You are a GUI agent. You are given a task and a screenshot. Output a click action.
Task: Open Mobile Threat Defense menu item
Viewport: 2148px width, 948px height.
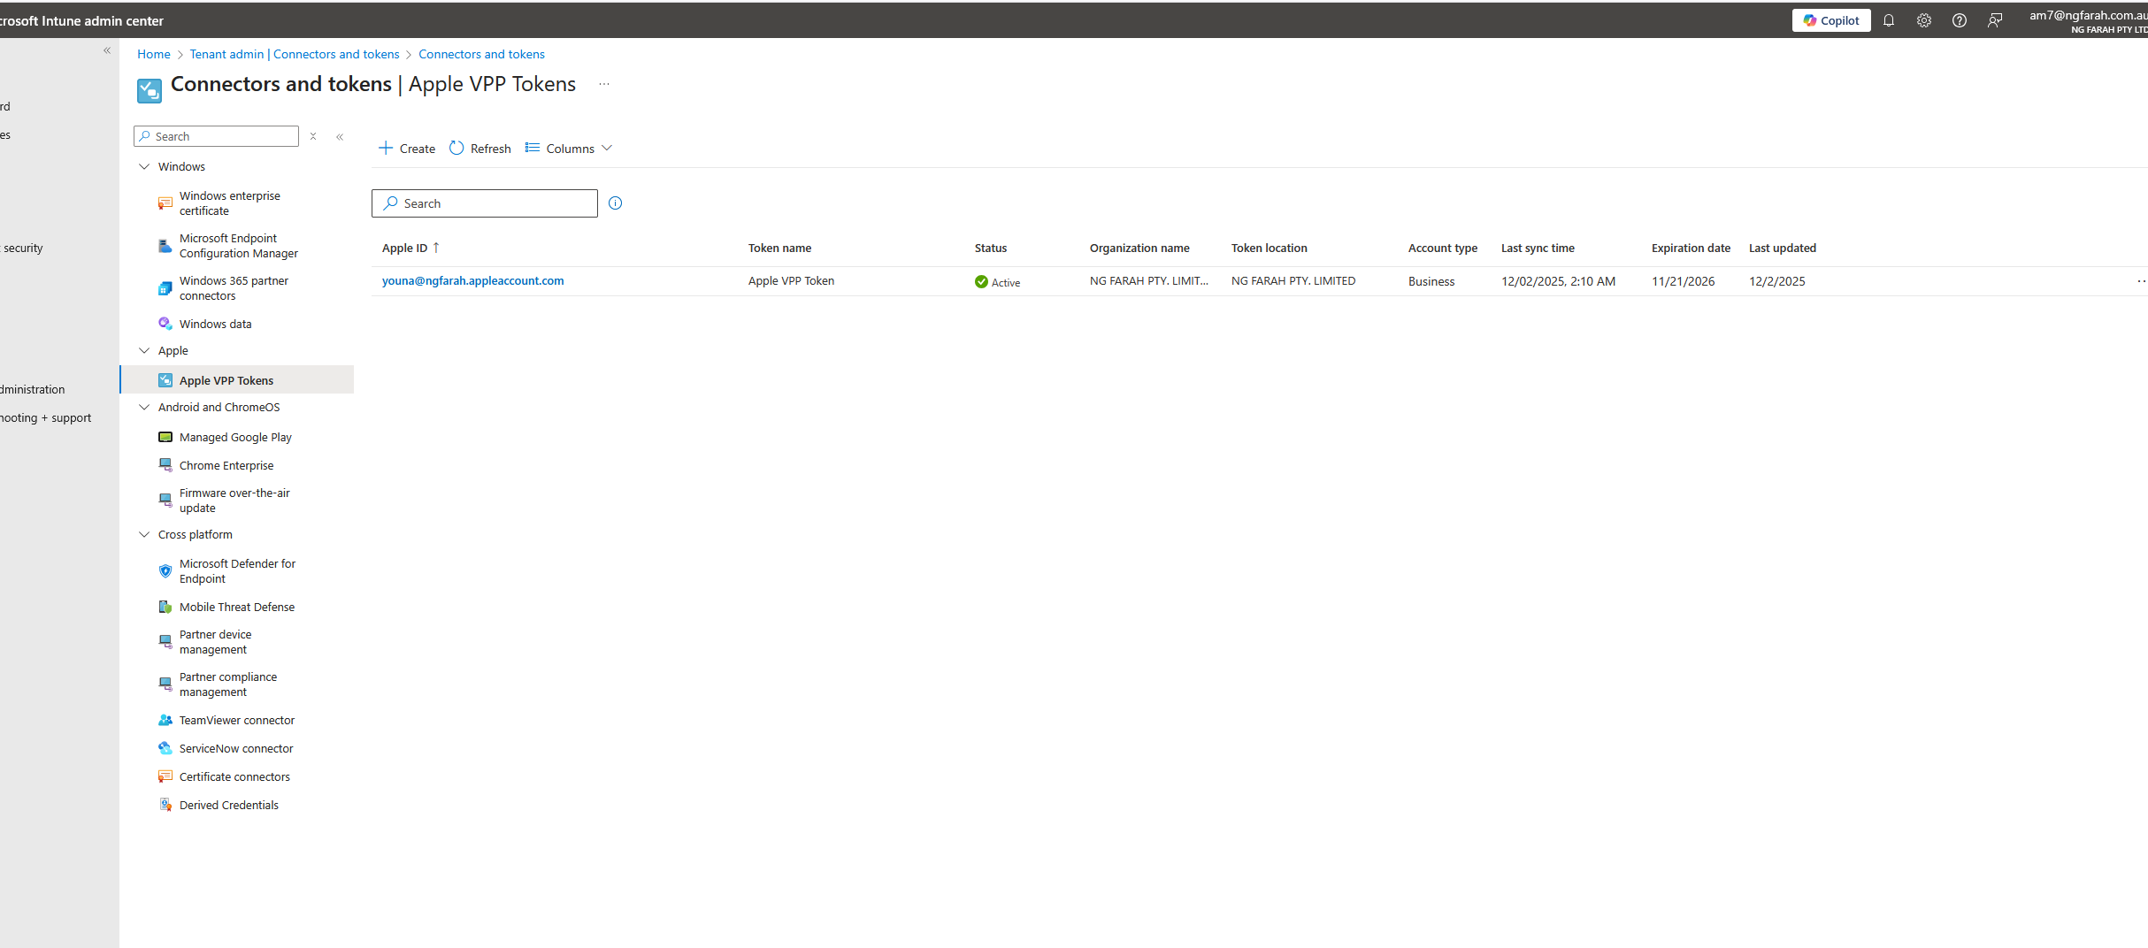(237, 607)
